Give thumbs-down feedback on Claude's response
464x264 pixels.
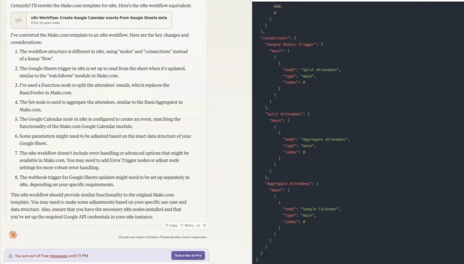[204, 225]
